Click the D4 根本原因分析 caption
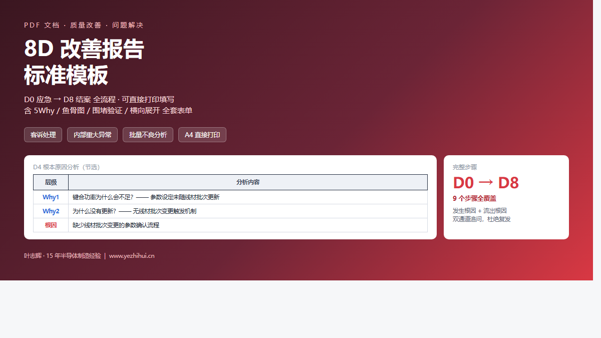Screen dimensions: 601x338 (67, 167)
